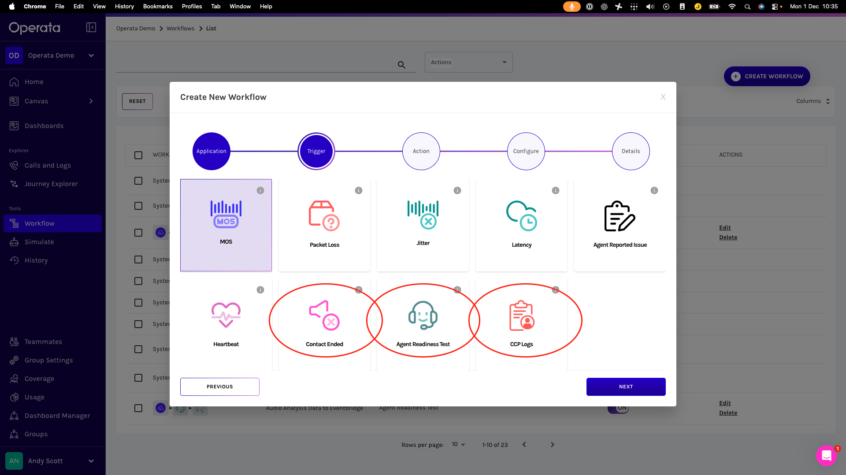Open the Chrome Profiles menu

coord(192,7)
